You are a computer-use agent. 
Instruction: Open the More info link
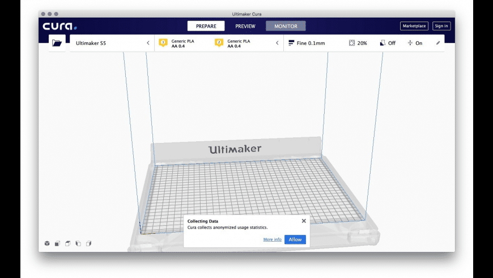coord(272,239)
